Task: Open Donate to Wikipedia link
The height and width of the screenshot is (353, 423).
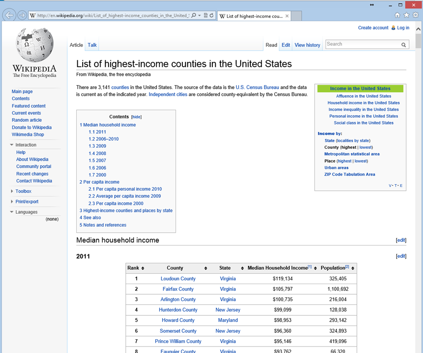Action: tap(32, 127)
